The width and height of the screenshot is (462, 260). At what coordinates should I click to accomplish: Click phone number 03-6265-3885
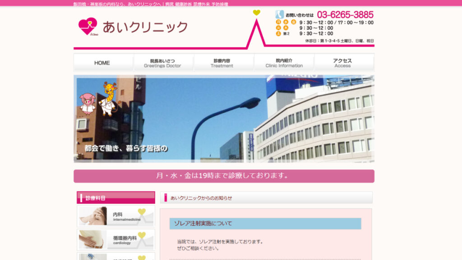tap(345, 14)
